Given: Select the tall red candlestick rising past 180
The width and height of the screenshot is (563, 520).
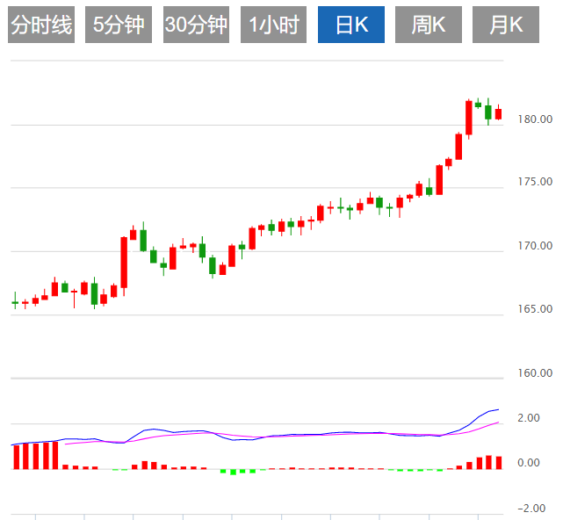Looking at the screenshot, I should tap(468, 119).
